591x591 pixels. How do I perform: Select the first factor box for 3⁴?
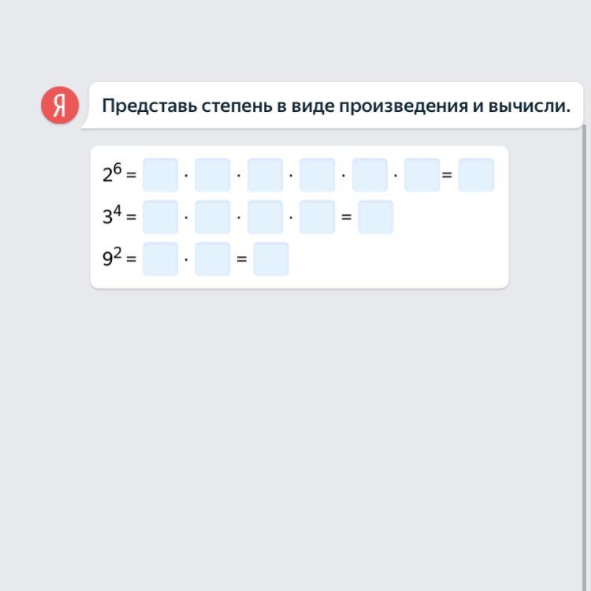[160, 217]
